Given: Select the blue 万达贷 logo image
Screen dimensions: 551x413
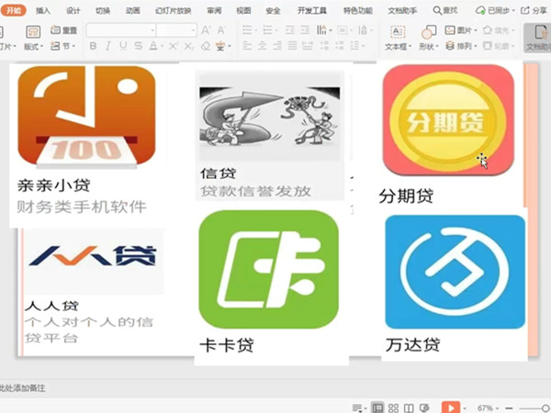Looking at the screenshot, I should pyautogui.click(x=455, y=272).
